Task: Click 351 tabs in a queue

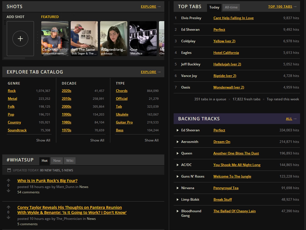Action: 210,99
